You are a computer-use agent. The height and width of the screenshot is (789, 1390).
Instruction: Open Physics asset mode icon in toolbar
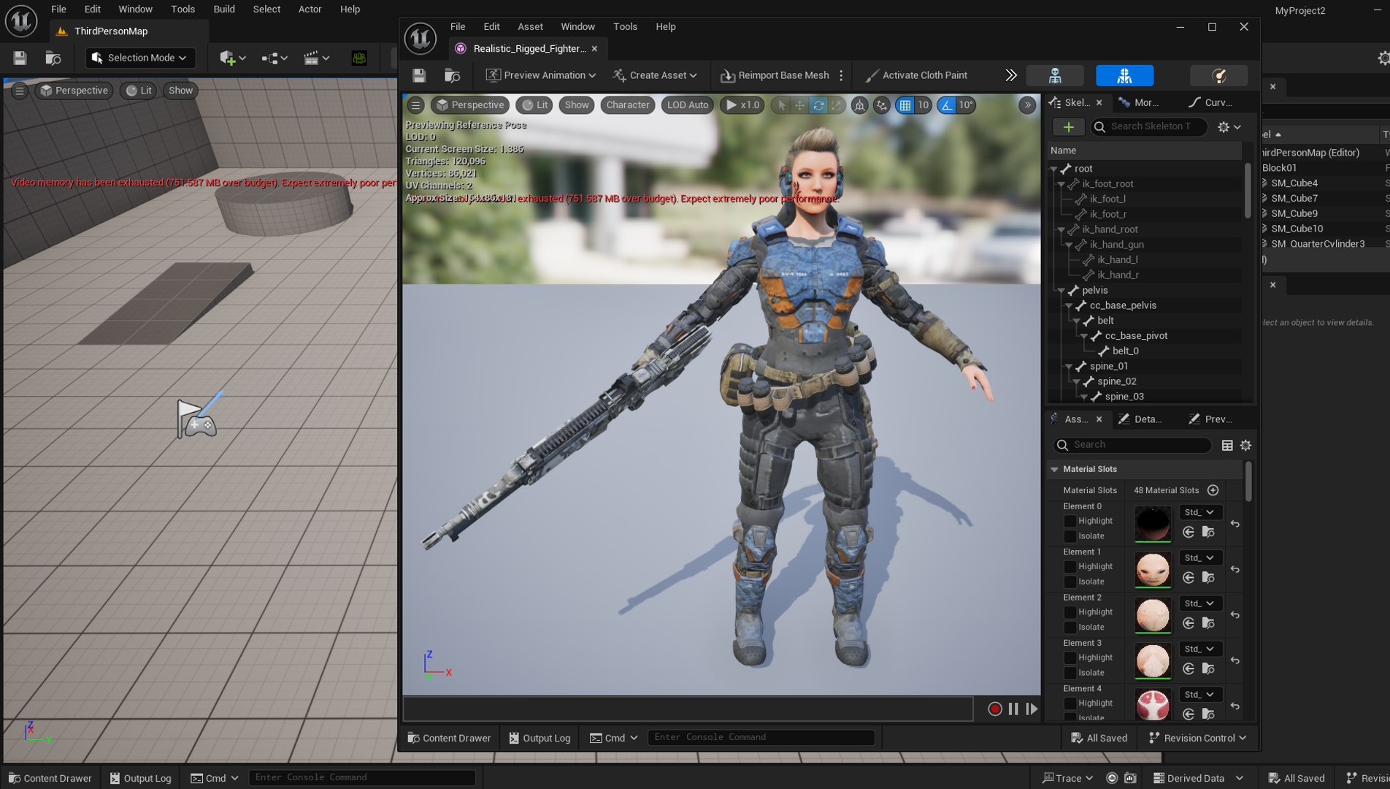pyautogui.click(x=1218, y=75)
